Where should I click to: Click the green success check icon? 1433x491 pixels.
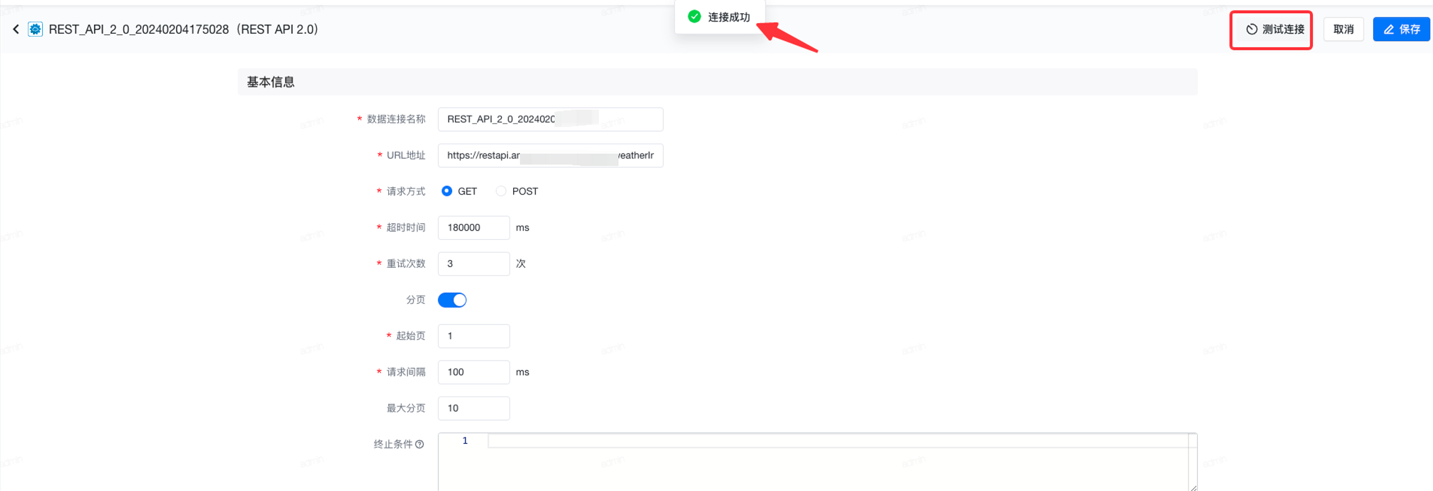coord(694,17)
